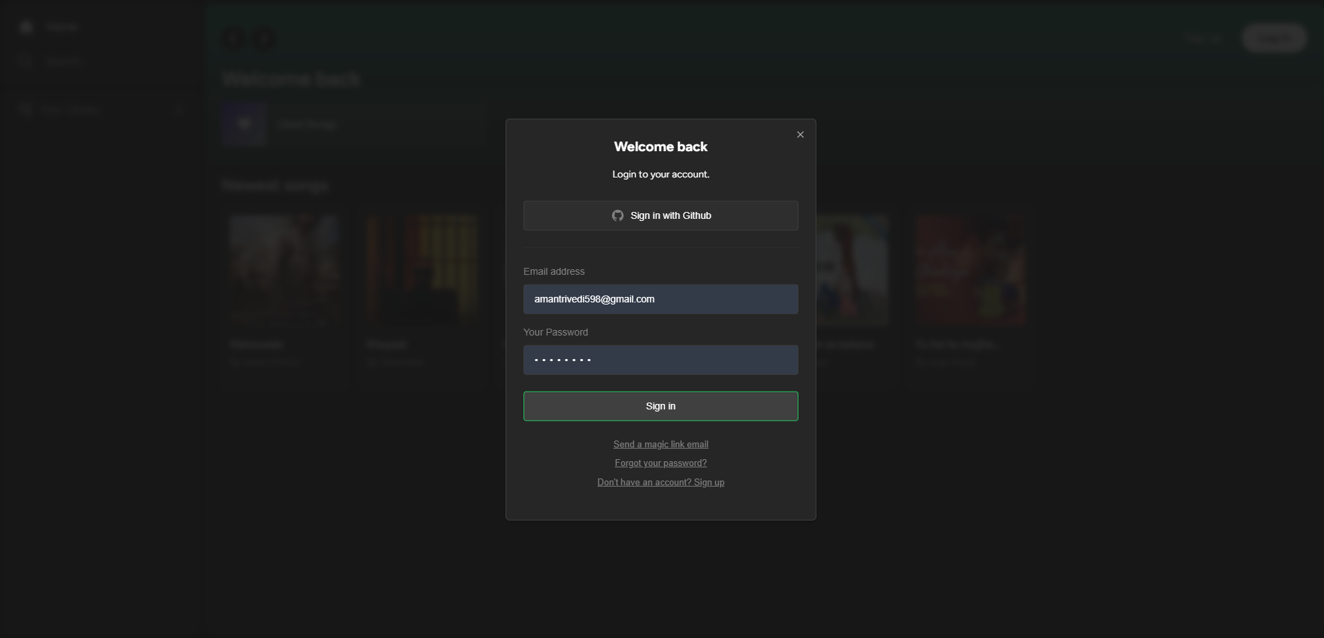1324x638 pixels.
Task: Select the Home icon in the sidebar
Action: tap(26, 26)
